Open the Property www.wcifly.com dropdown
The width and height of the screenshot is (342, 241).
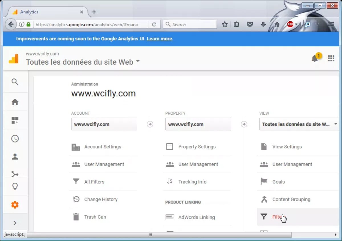pyautogui.click(x=198, y=124)
